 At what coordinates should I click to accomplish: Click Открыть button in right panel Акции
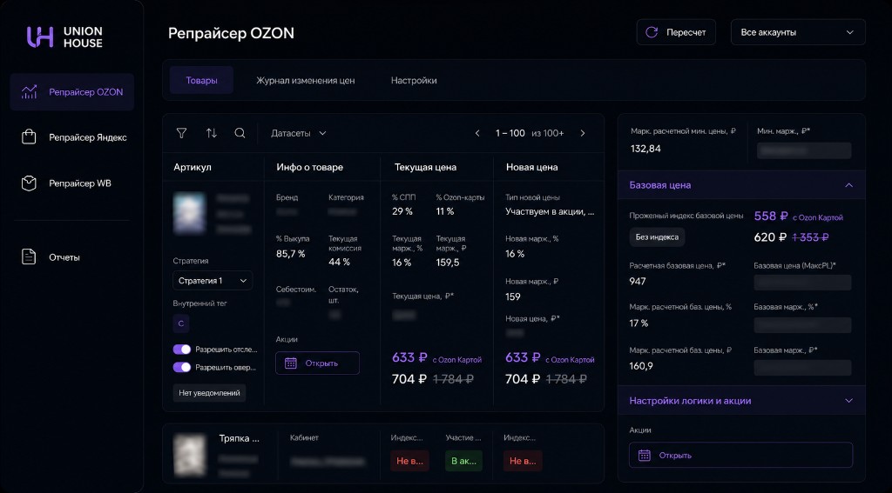(740, 455)
